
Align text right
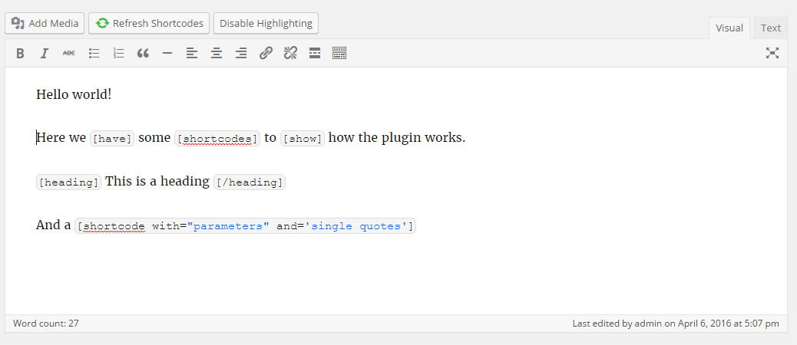241,53
